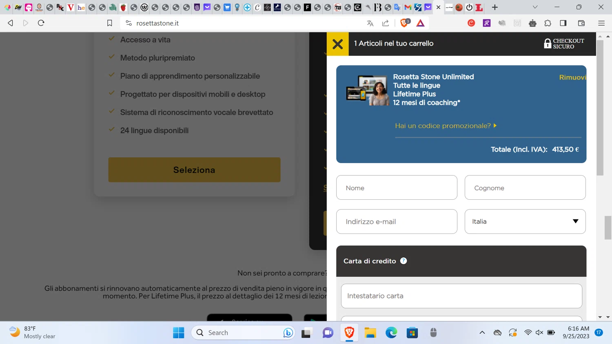612x344 pixels.
Task: Focus the Nome input field
Action: pyautogui.click(x=397, y=187)
